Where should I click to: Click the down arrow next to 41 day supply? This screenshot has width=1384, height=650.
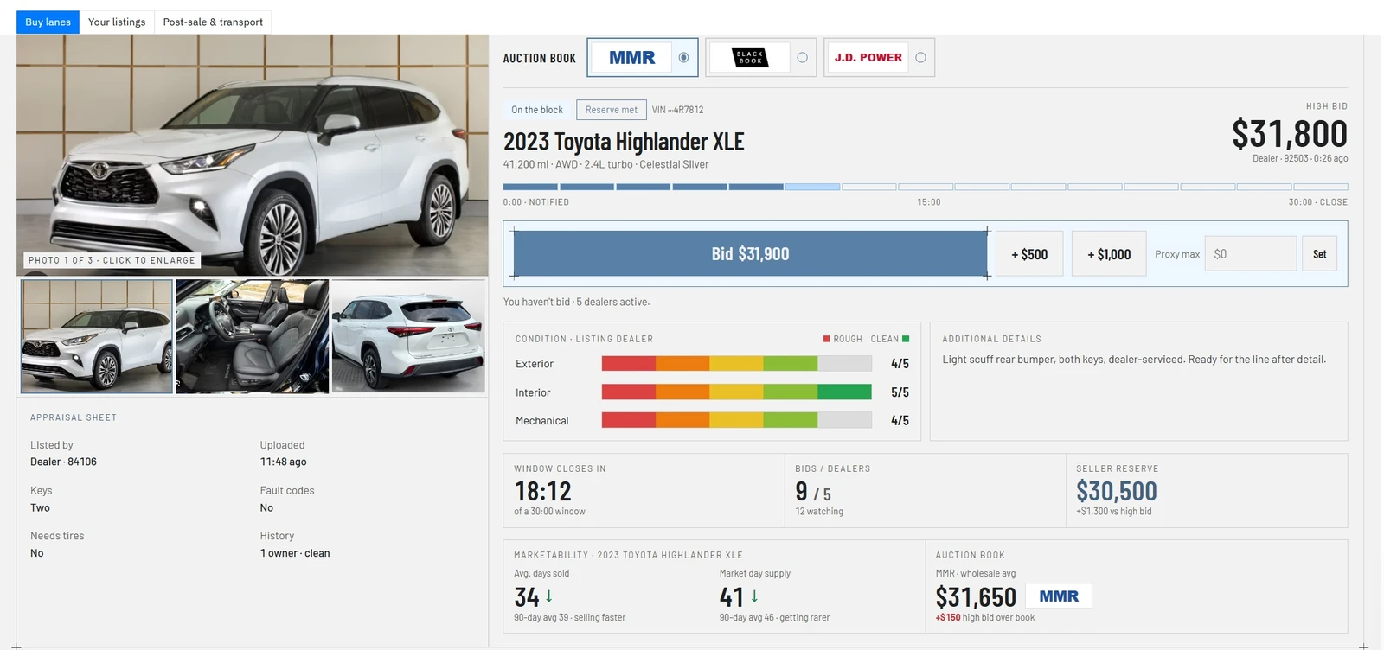tap(754, 596)
